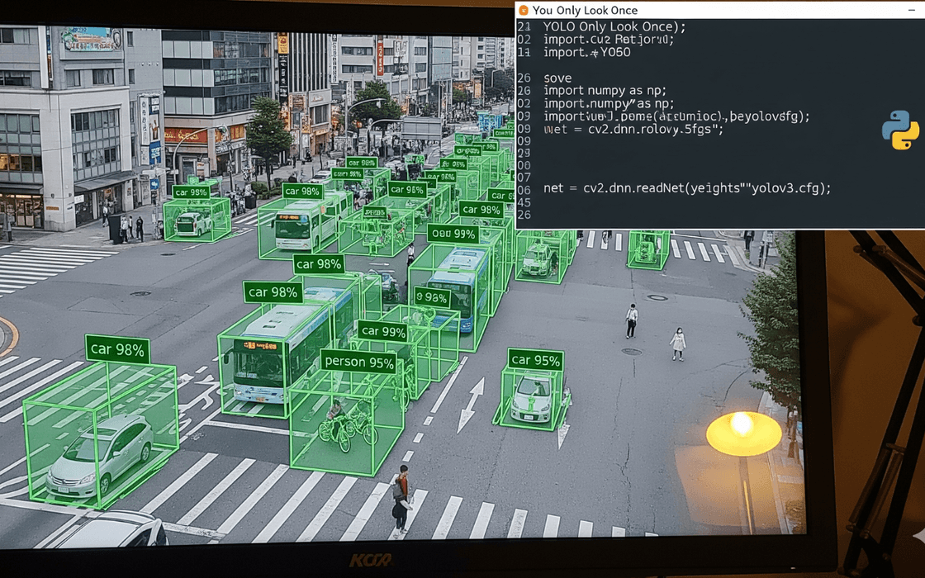Click the line "import numpy as np;"
The image size is (925, 578).
604,90
